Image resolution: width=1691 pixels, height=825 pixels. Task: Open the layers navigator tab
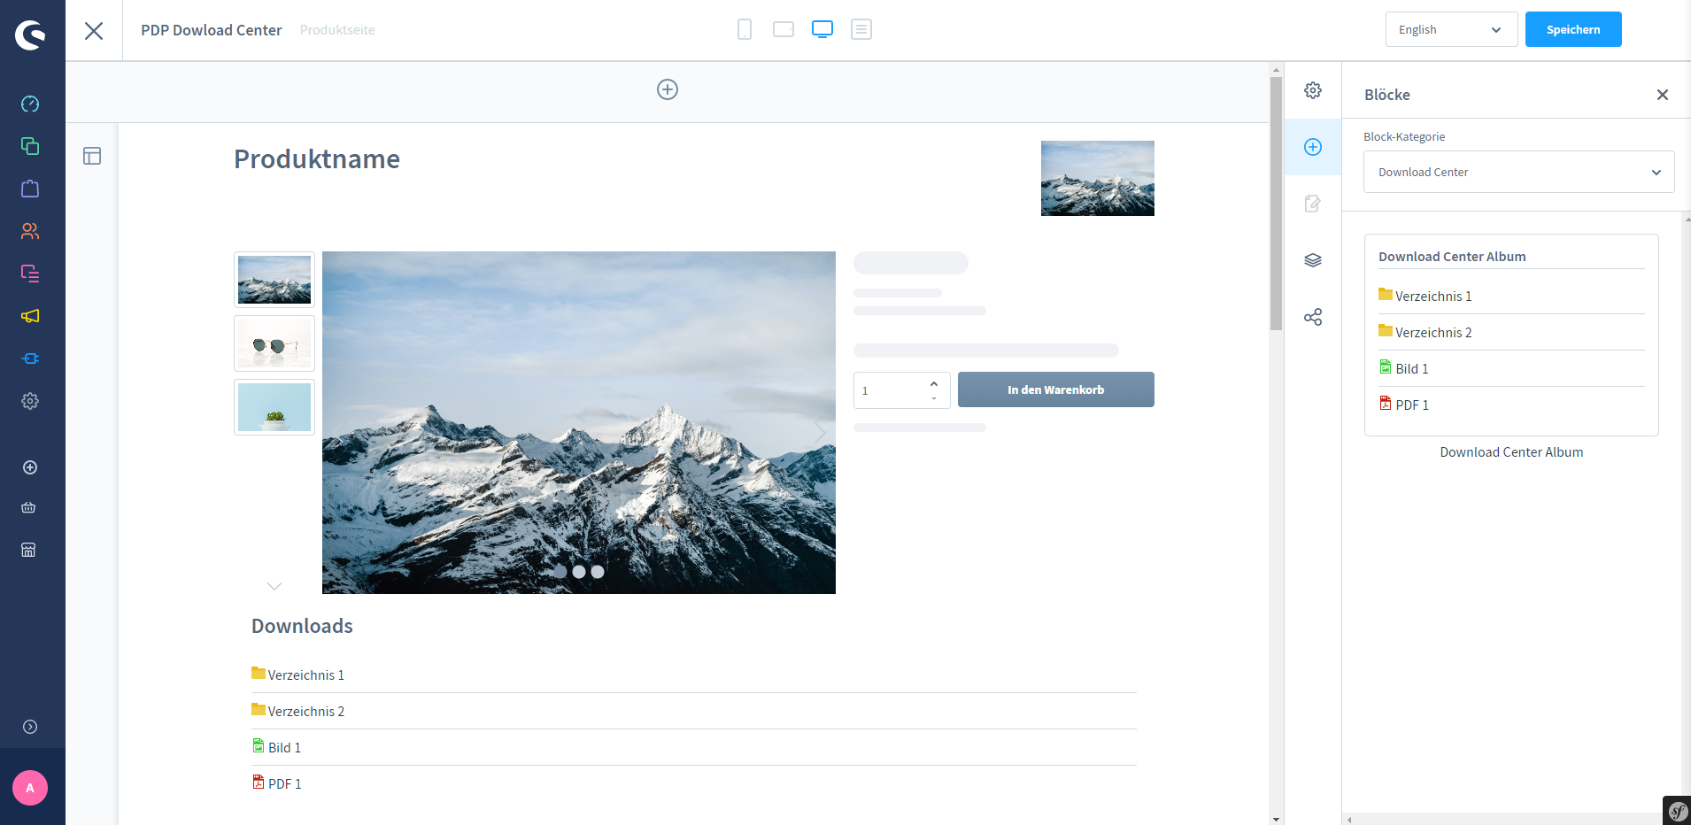tap(1313, 260)
